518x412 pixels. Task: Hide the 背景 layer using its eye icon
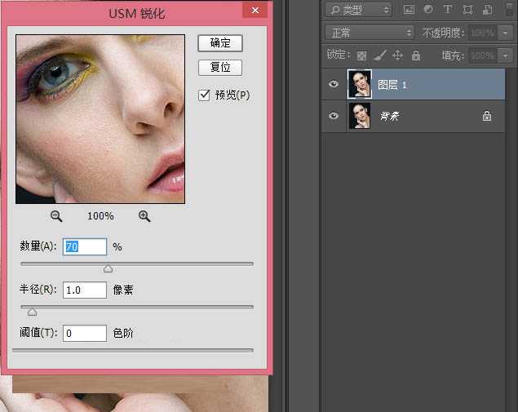(333, 117)
